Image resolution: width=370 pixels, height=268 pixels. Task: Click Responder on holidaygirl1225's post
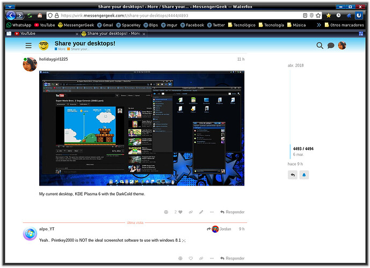click(233, 212)
